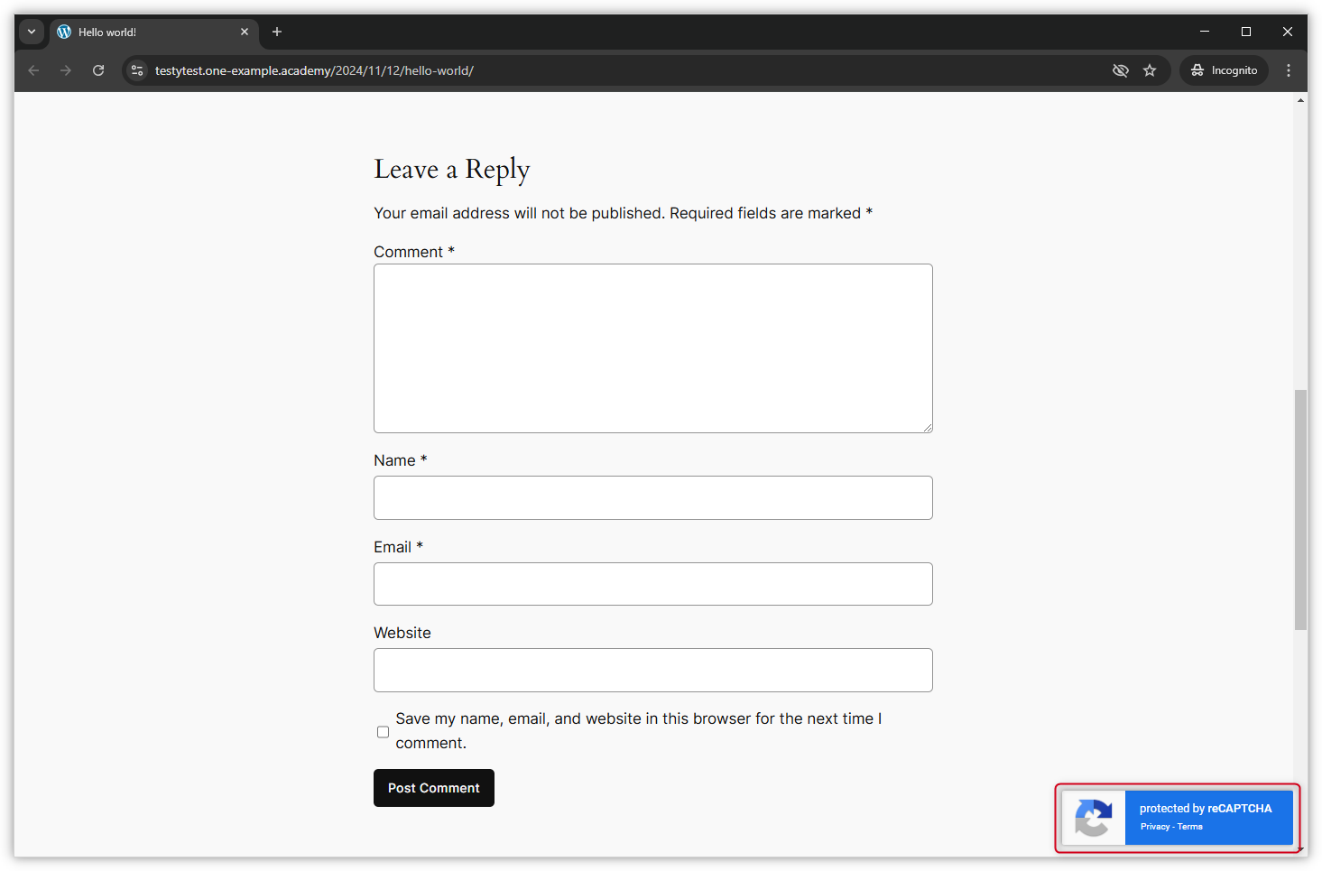Screen dimensions: 1322x871
Task: Open the tab search dropdown chevron
Action: 31,32
